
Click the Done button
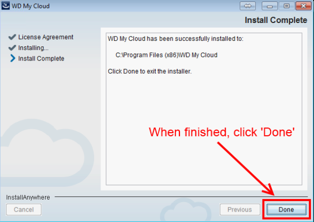[x=286, y=209]
